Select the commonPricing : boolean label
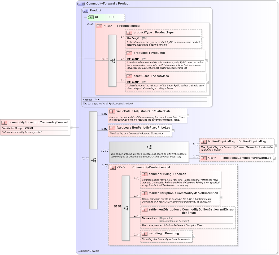Viewport: 279px width, 255px height. (167, 174)
